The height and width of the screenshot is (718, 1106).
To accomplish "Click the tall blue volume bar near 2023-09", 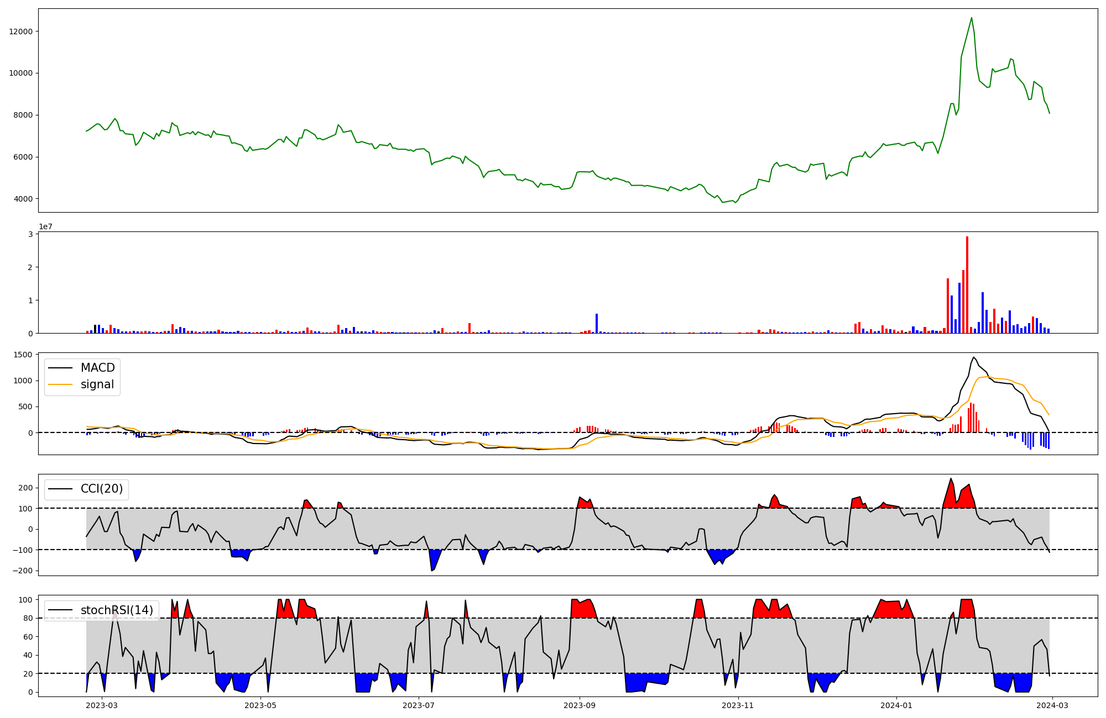I will [x=597, y=323].
